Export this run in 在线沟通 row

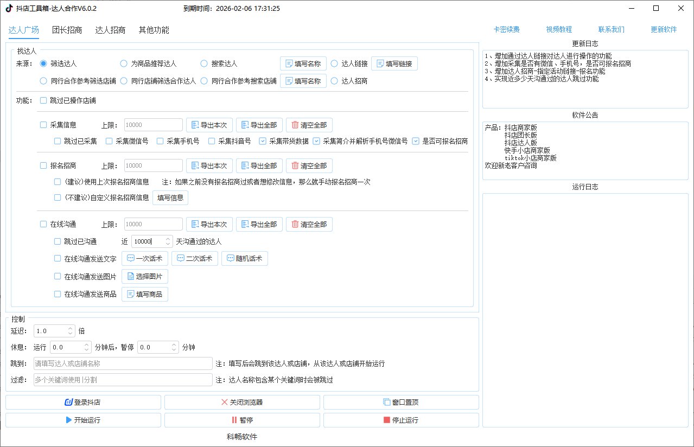coord(209,224)
